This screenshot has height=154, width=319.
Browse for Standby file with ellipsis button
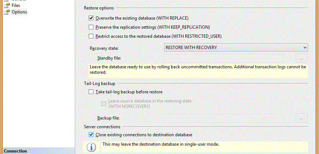pos(302,58)
